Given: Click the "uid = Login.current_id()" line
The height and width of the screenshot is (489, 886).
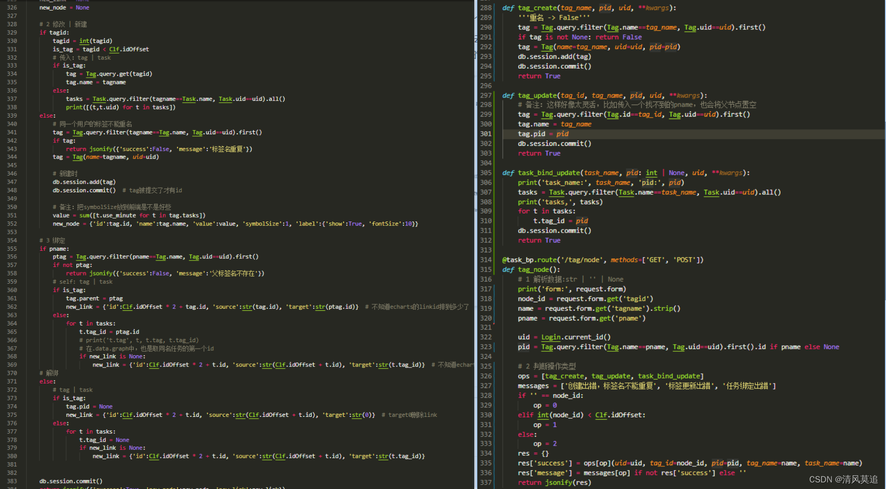Looking at the screenshot, I should point(564,337).
